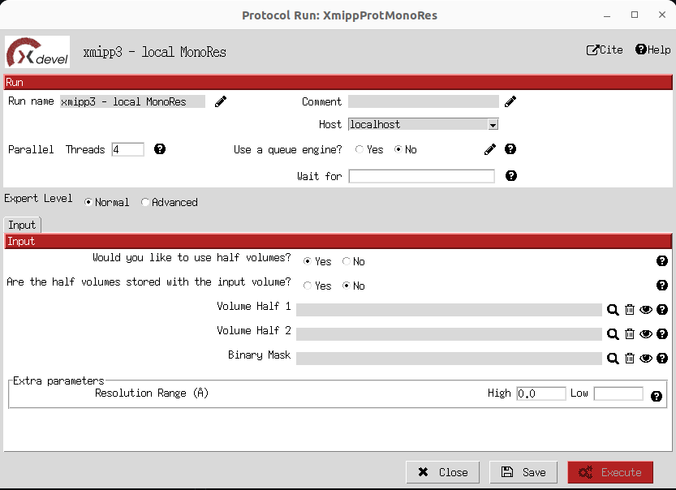Screen dimensions: 676x490
Task: Edit the Run name with the pencil icon
Action: pos(219,101)
